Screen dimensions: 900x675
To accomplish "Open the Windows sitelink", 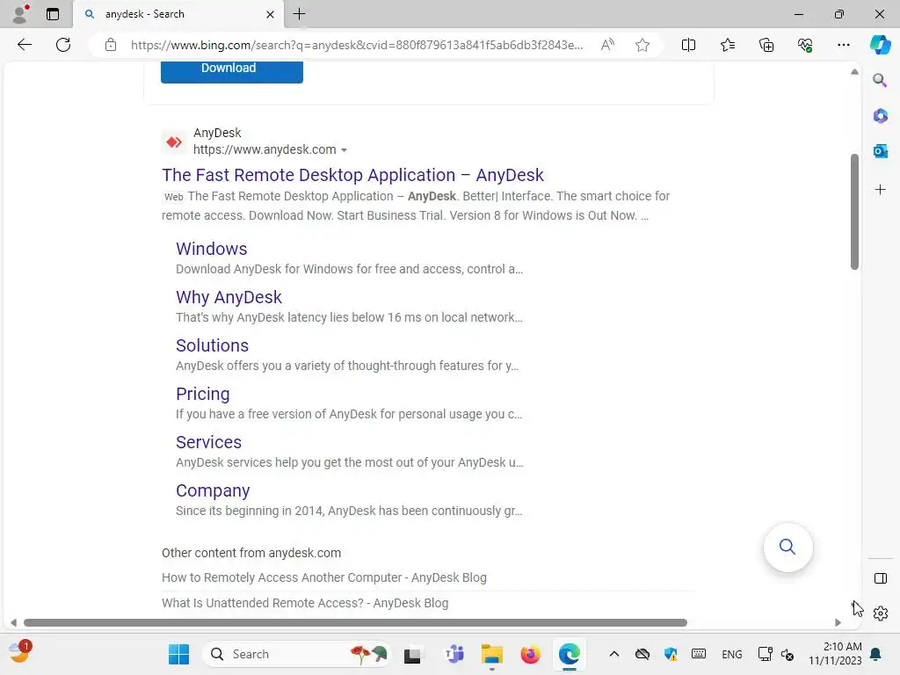I will 211,249.
